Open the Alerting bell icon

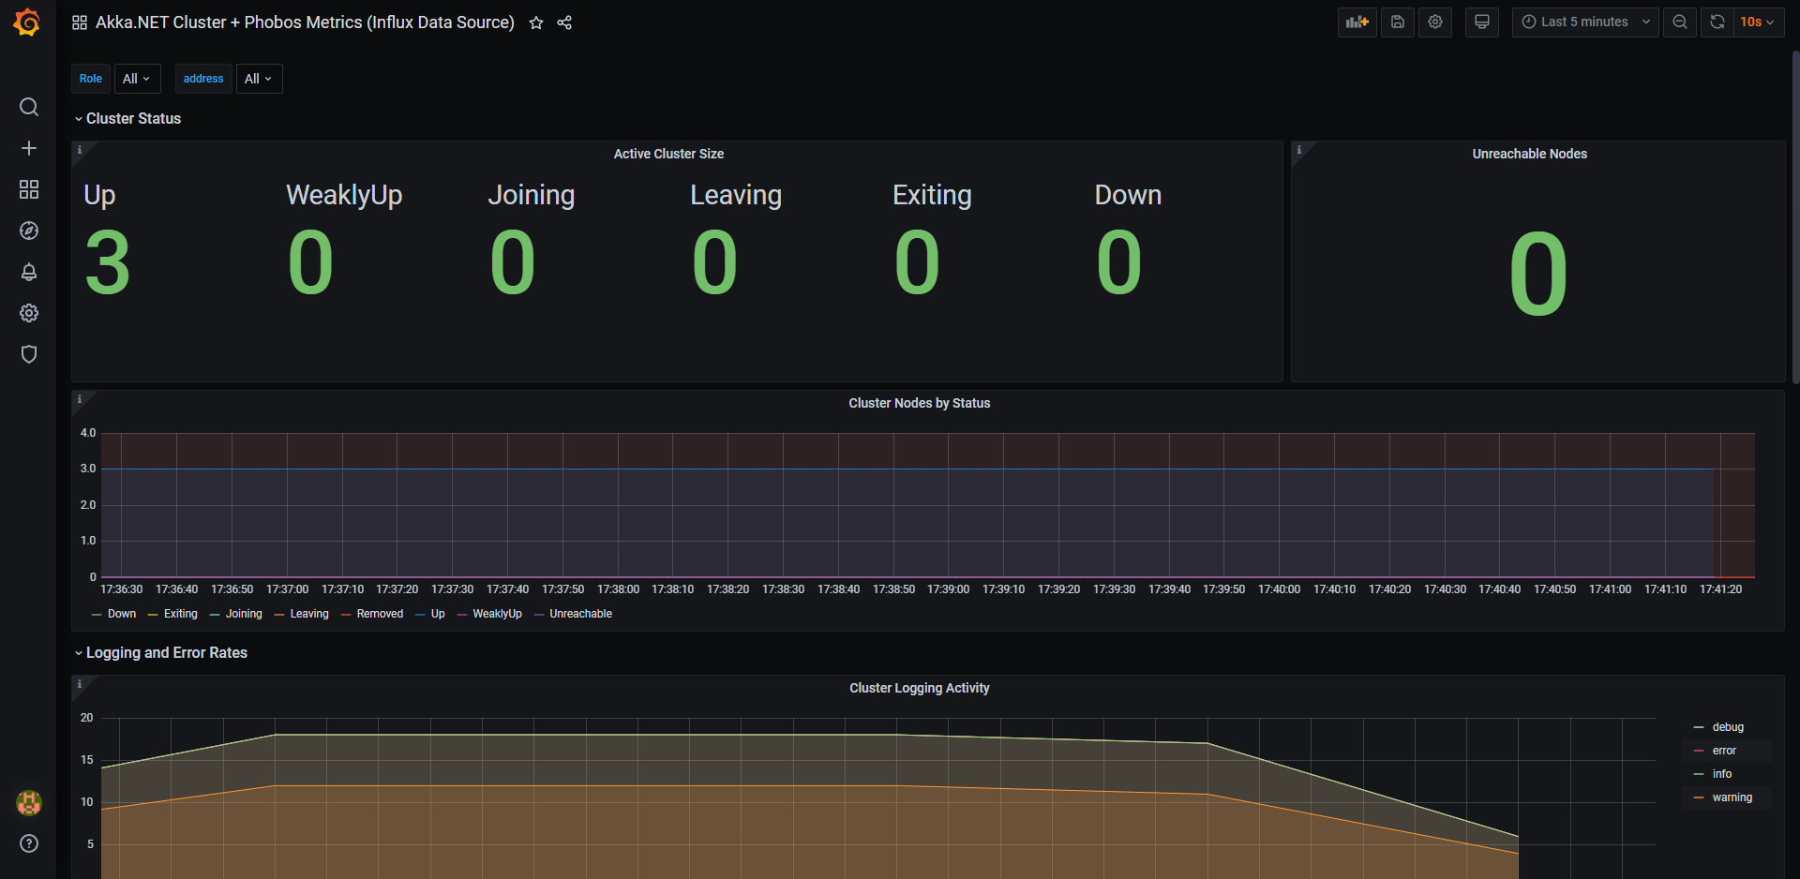coord(29,272)
